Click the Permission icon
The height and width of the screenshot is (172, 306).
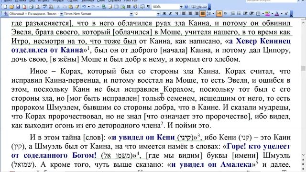click(24, 7)
